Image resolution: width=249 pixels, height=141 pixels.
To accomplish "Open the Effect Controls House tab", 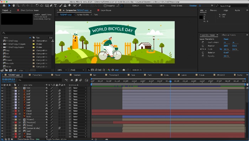I will click(x=30, y=10).
